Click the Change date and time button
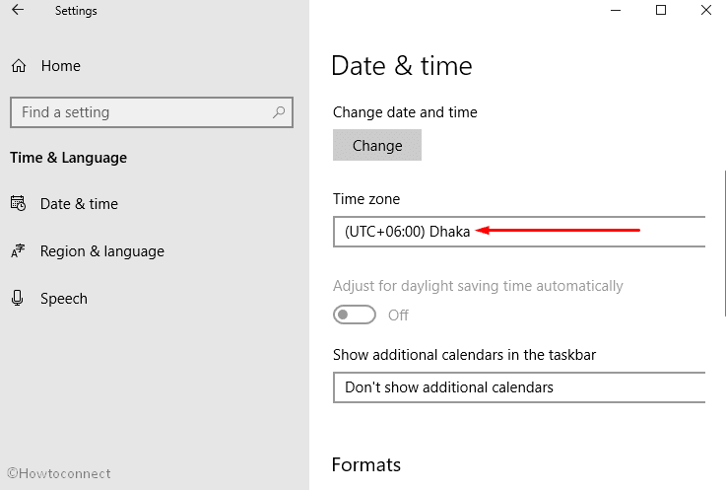 point(377,145)
